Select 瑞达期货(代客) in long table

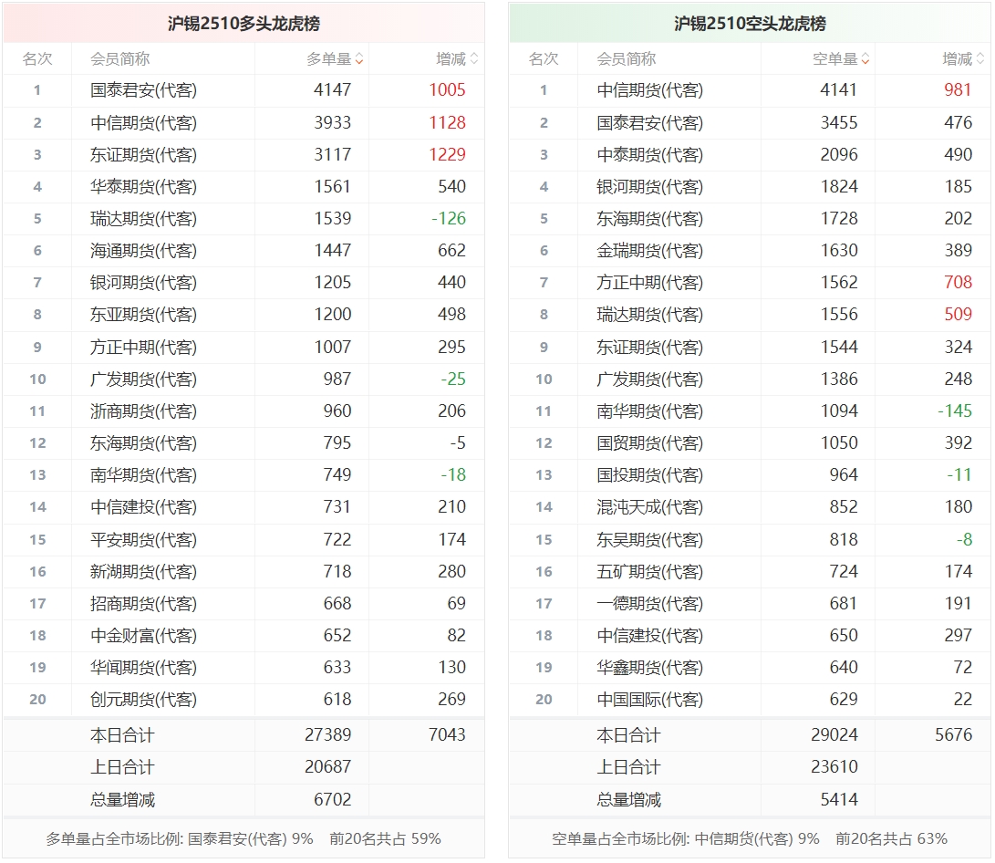pos(143,218)
